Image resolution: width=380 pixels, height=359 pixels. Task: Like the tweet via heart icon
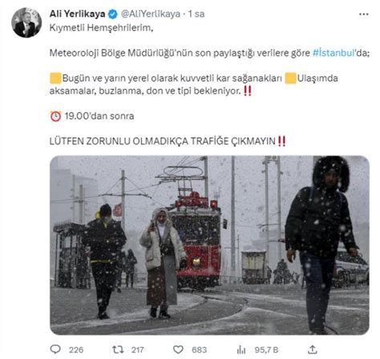tap(178, 349)
